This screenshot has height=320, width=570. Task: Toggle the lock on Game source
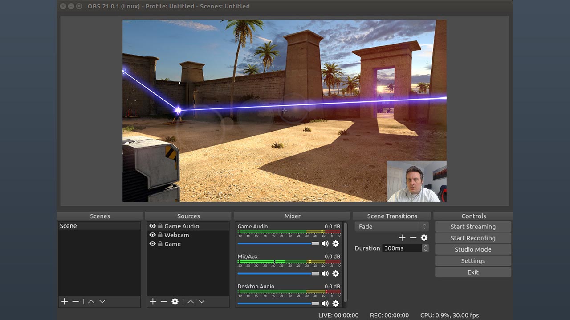click(x=160, y=244)
